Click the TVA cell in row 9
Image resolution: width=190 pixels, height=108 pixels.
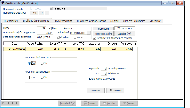click(x=63, y=49)
